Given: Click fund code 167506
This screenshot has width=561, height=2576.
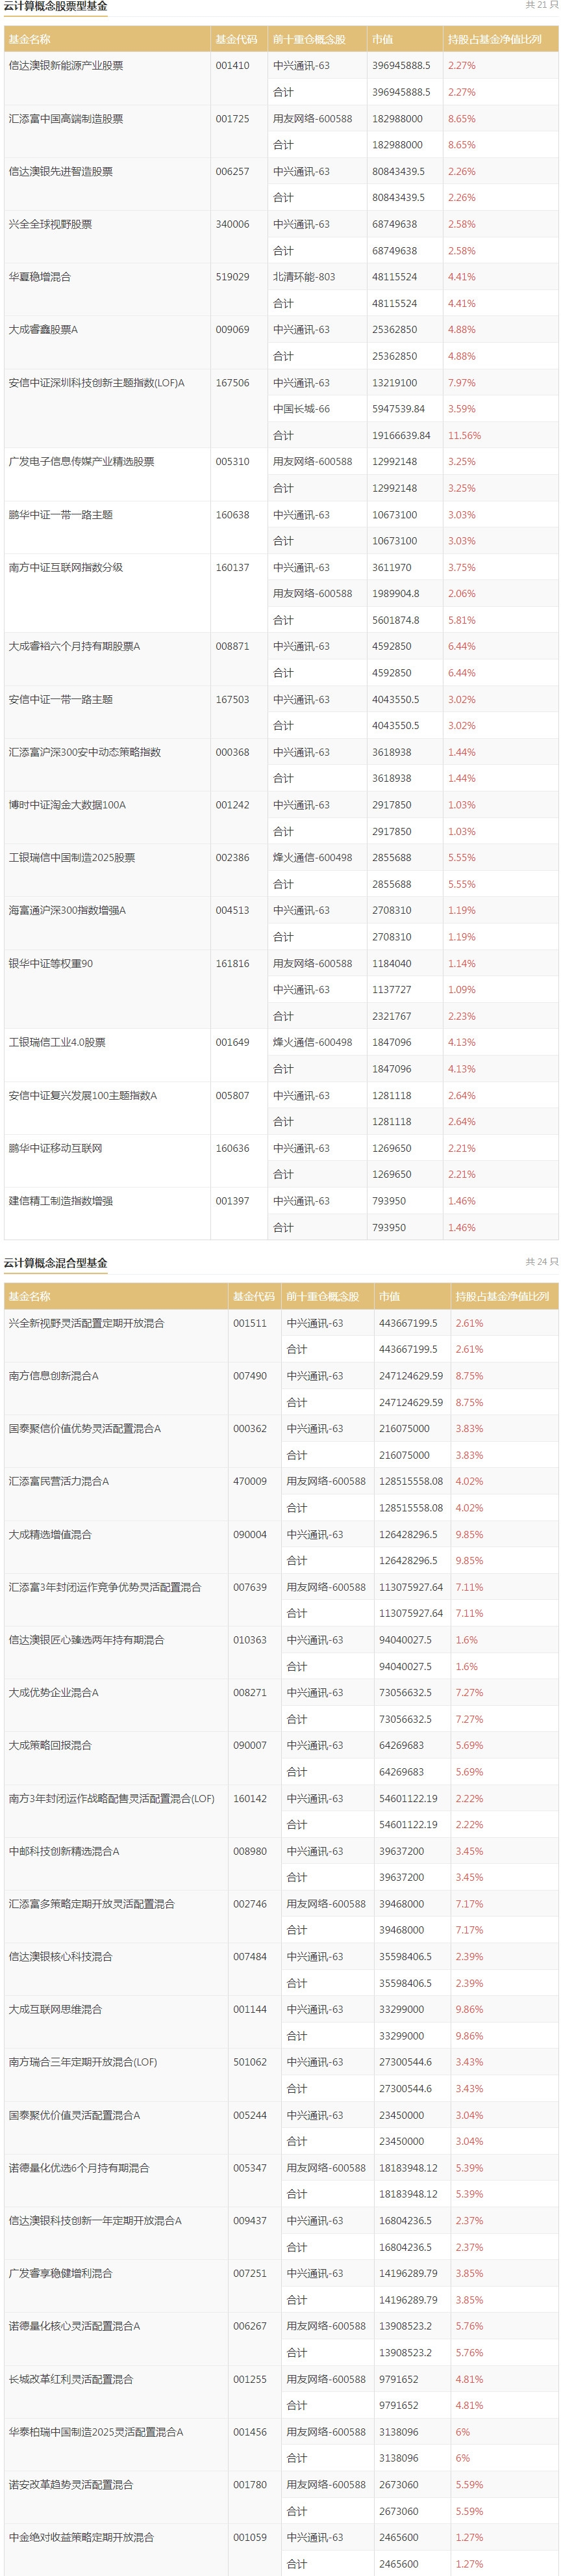Looking at the screenshot, I should click(x=232, y=383).
